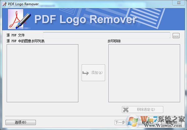Click the image watermark list box on the left
187x130 pixels.
coord(42,73)
